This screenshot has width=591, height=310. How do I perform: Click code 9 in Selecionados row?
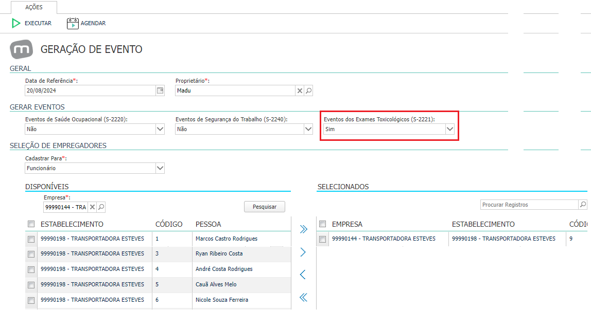click(571, 239)
